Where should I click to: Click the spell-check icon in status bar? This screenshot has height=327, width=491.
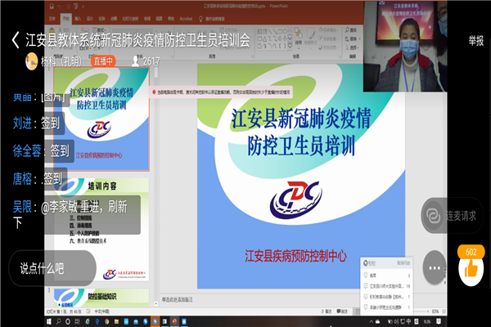coord(88,311)
